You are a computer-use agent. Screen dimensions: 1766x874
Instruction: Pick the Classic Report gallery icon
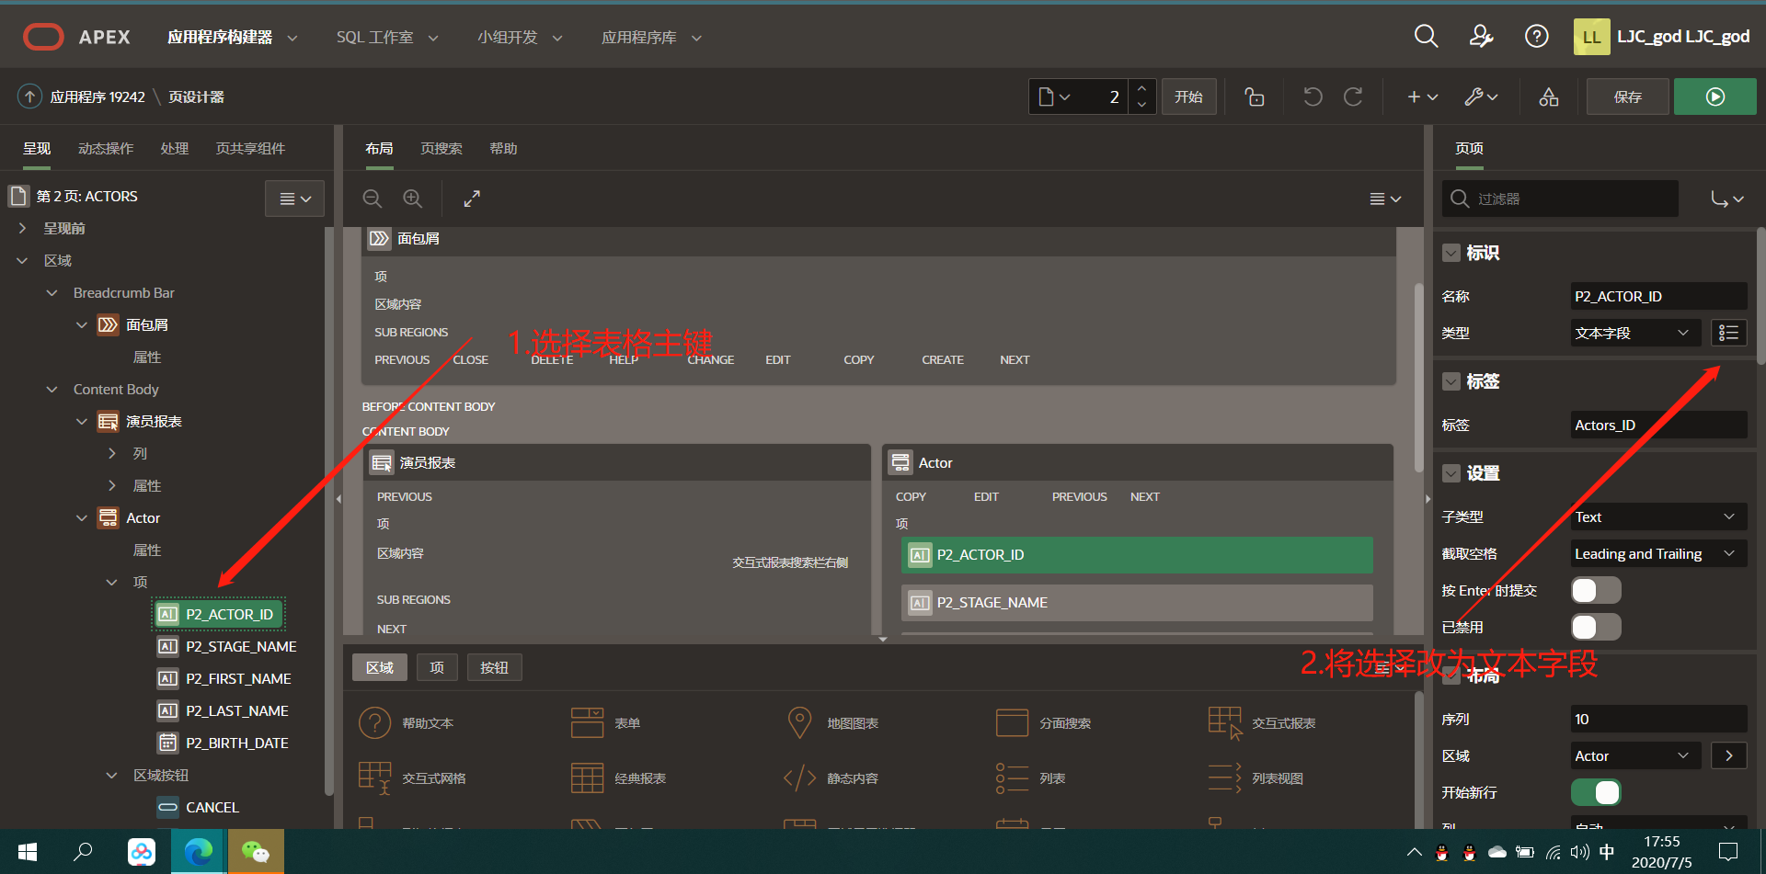tap(587, 778)
